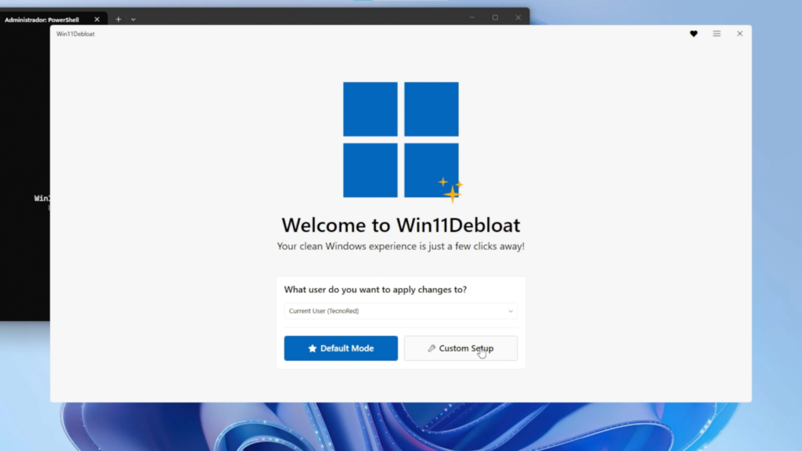Close the PowerShell tab
This screenshot has width=802, height=451.
coord(96,20)
